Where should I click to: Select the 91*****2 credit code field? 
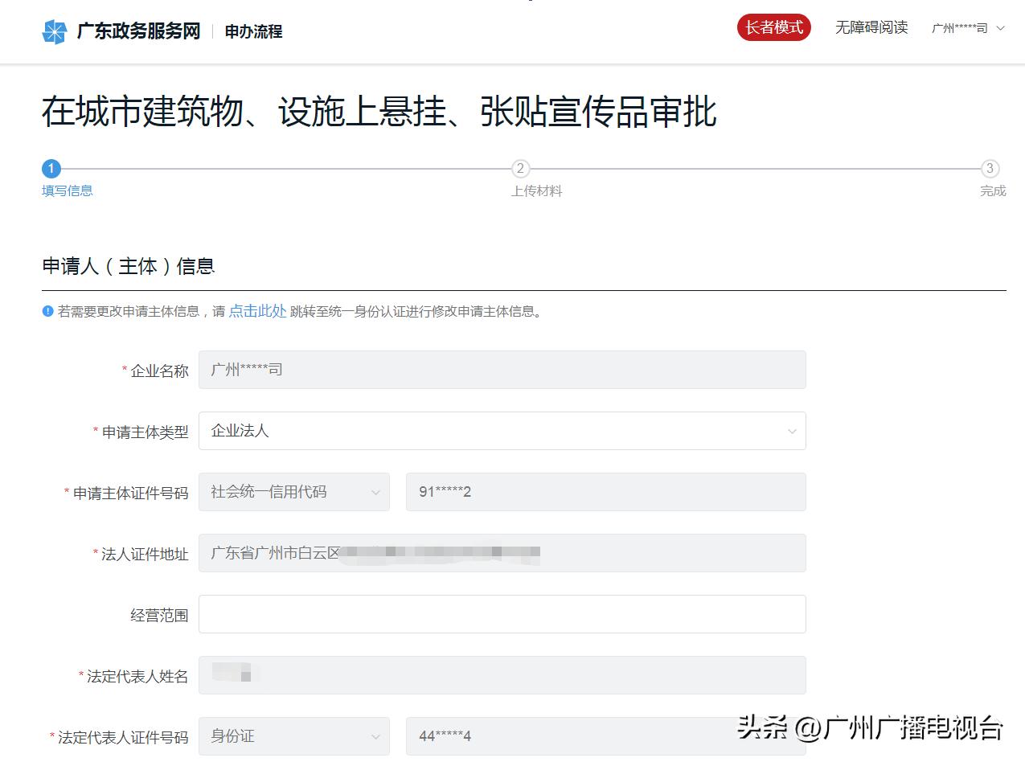(605, 491)
